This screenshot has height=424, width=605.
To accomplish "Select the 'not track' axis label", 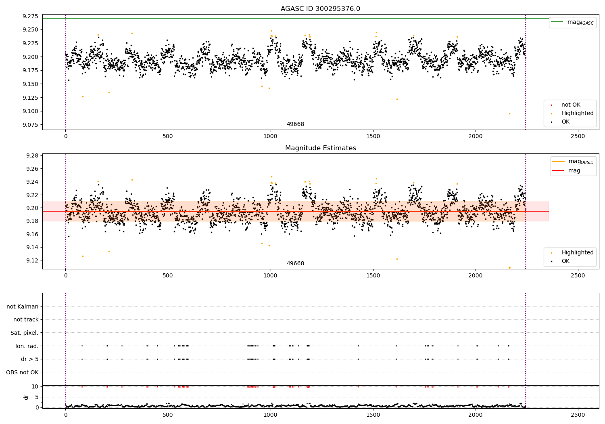I will click(26, 320).
